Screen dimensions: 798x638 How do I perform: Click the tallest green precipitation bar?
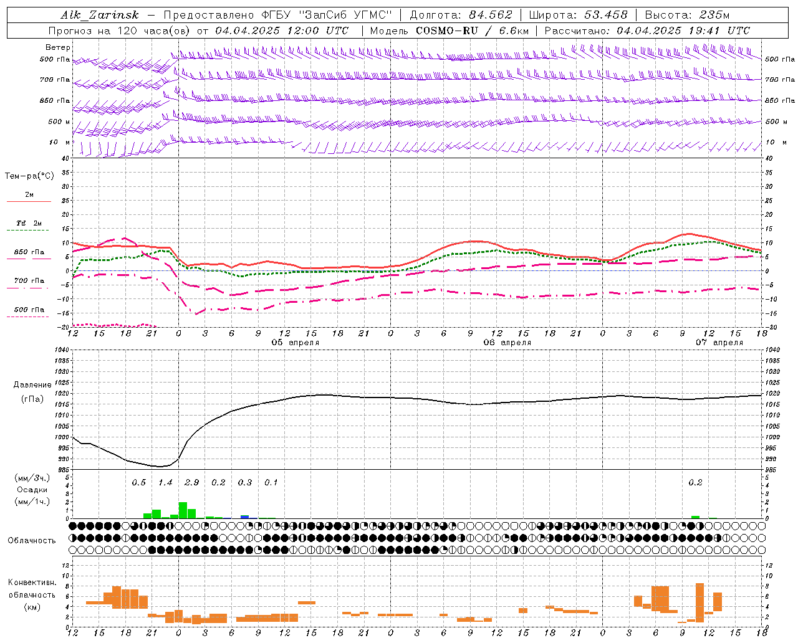(x=183, y=510)
